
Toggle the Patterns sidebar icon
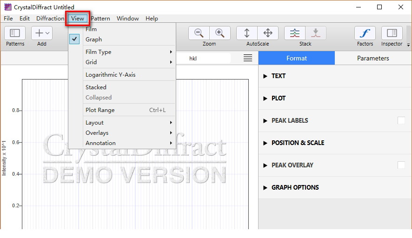click(x=15, y=33)
